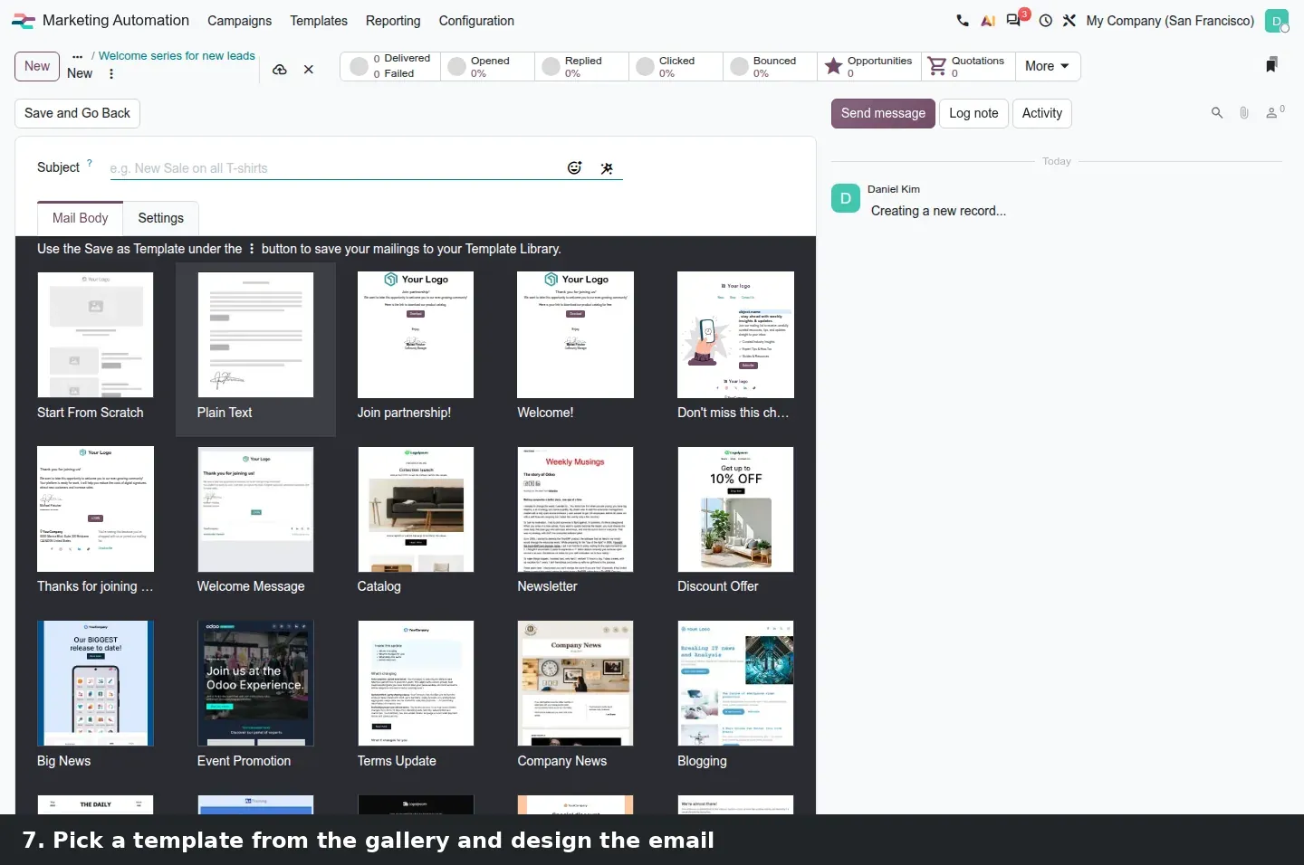Viewport: 1304px width, 865px height.
Task: Open the emoji picker in Subject
Action: [575, 167]
